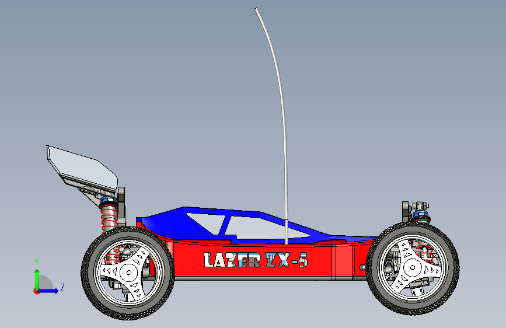
Task: Select the blue front shock cap
Action: (421, 214)
